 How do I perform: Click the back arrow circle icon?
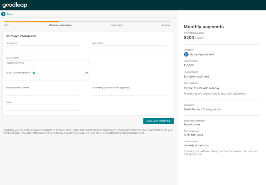3,14
